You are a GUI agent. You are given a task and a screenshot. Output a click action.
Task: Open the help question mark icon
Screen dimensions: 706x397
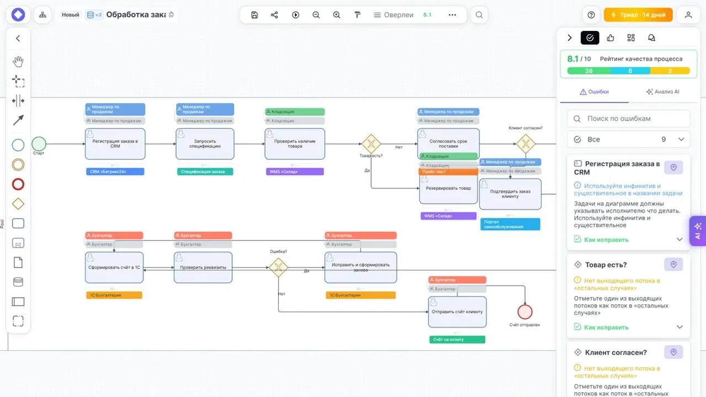click(x=591, y=15)
